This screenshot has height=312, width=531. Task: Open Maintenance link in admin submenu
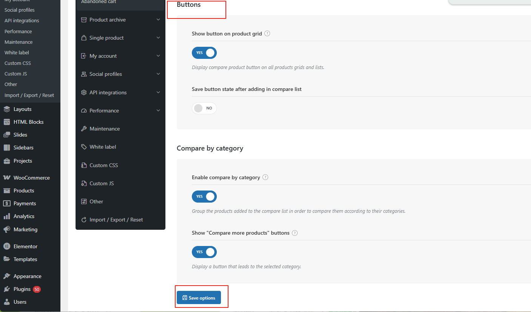(19, 42)
